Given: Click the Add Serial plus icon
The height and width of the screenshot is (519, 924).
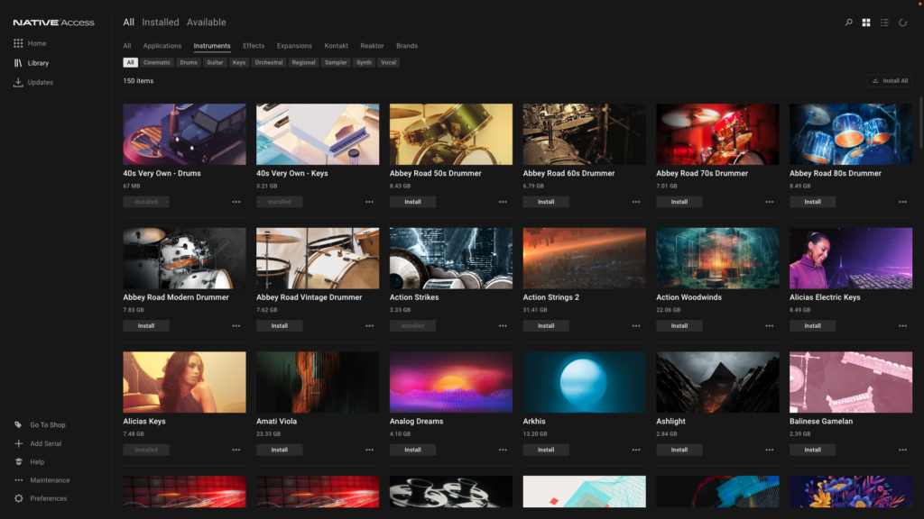Looking at the screenshot, I should 18,443.
